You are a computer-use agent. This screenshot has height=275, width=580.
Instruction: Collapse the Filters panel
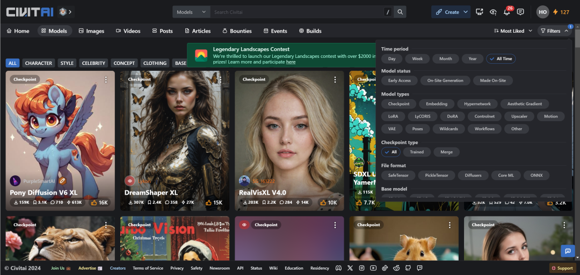[x=554, y=31]
